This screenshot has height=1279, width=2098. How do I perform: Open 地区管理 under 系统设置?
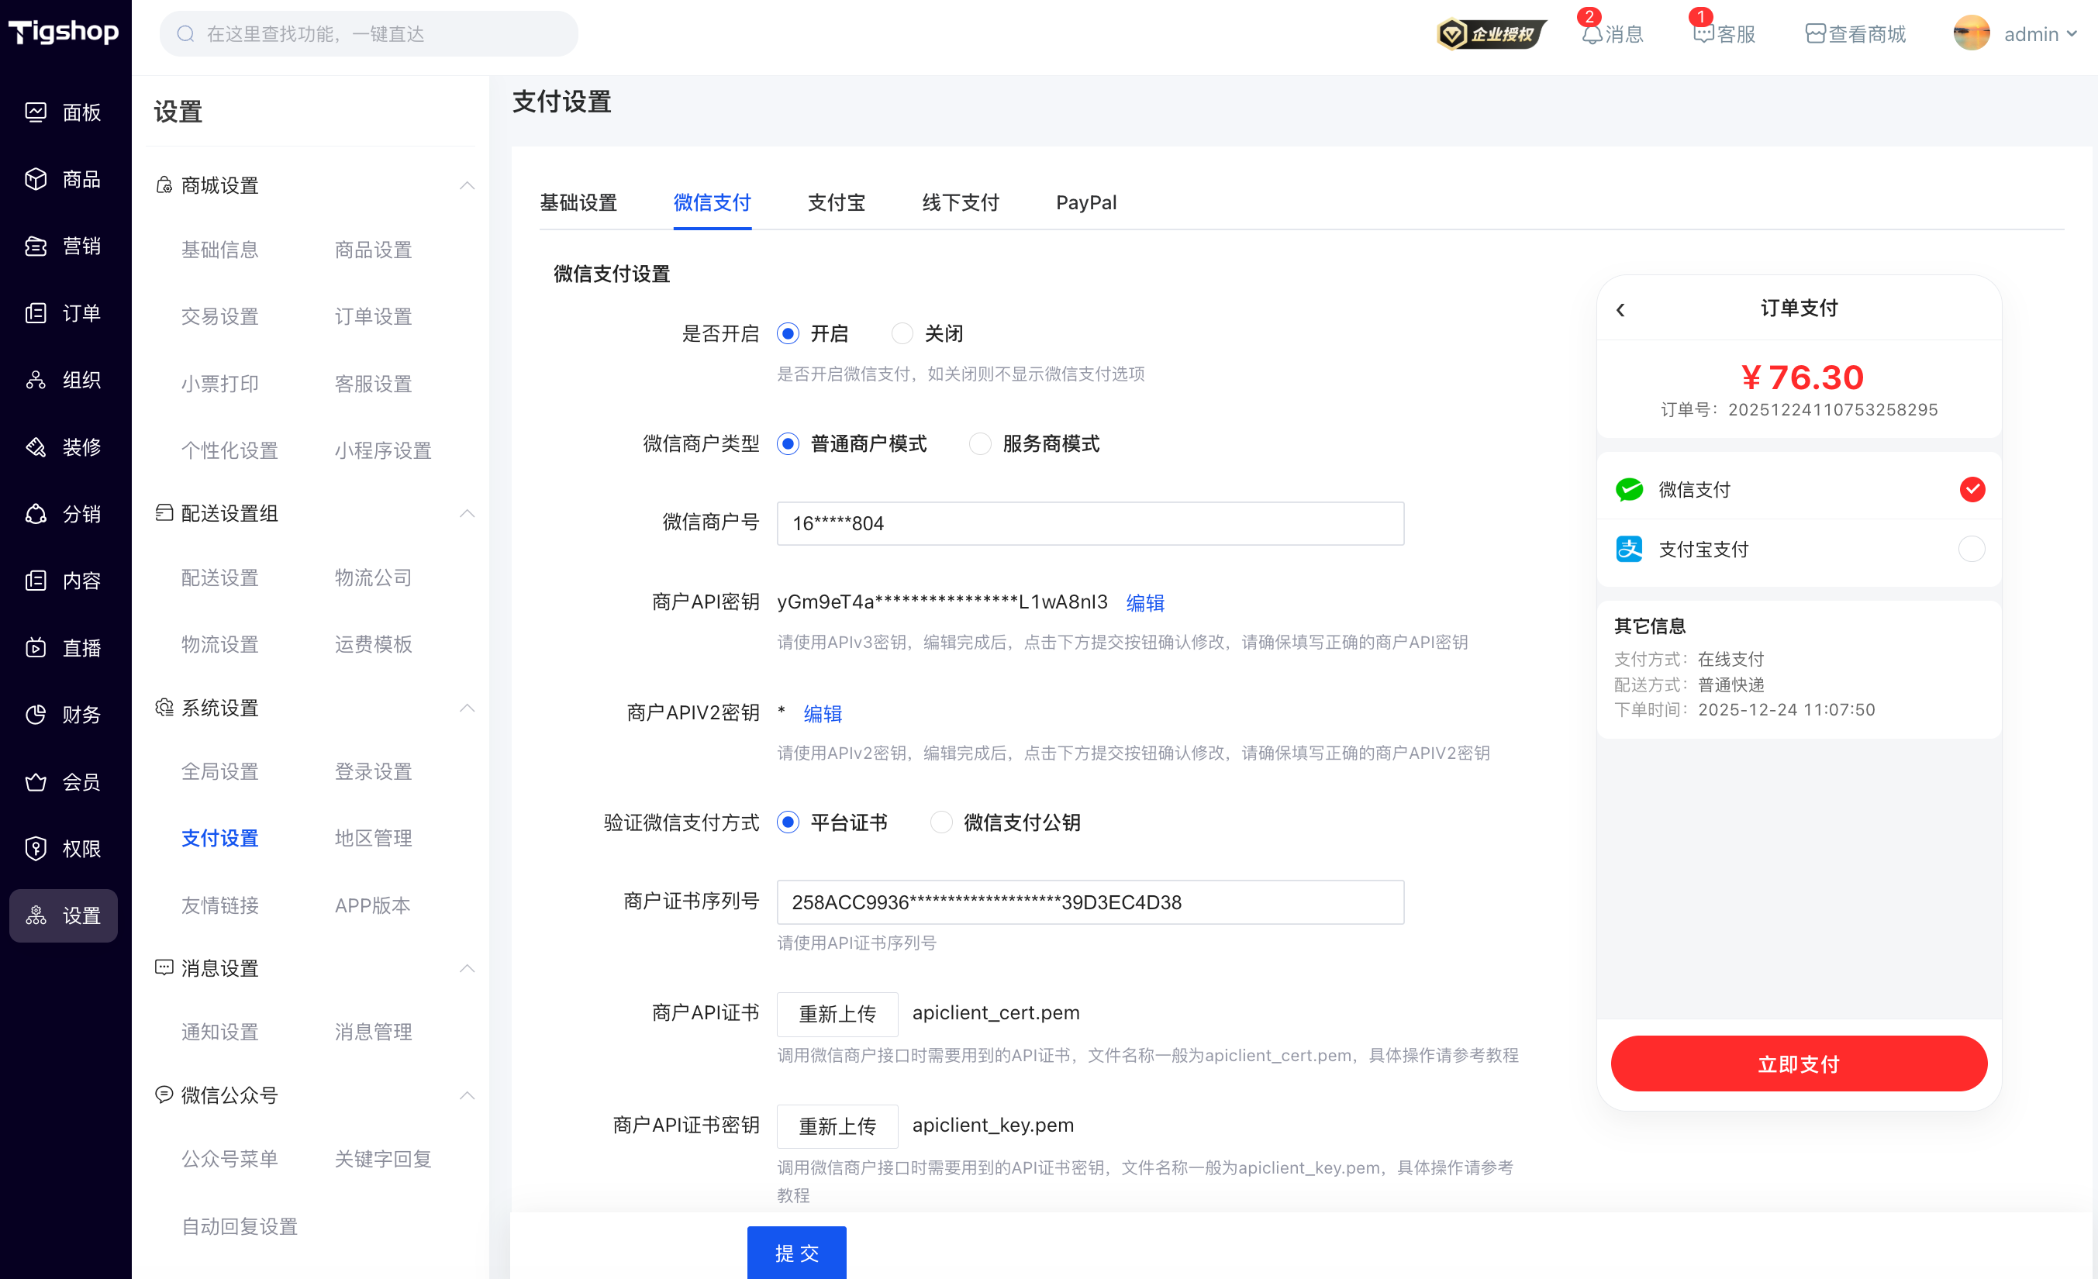click(373, 838)
